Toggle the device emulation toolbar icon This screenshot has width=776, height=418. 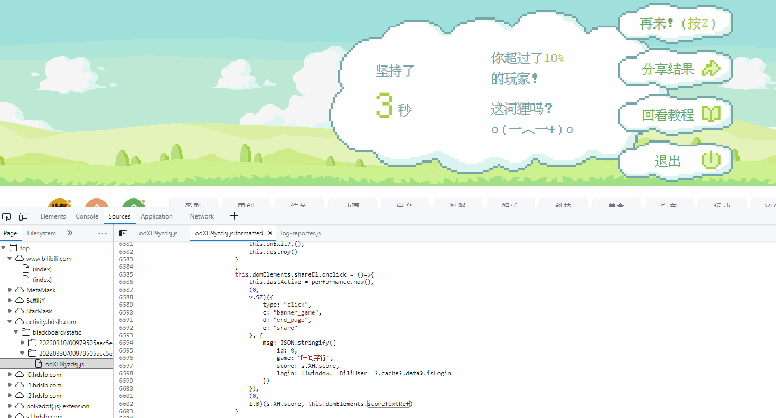[x=23, y=216]
